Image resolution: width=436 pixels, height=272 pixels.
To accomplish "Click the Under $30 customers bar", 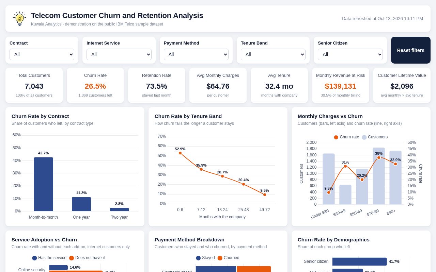I will [x=329, y=179].
